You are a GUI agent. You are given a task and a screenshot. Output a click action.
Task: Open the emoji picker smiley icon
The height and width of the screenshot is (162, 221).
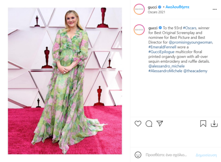pos(138,155)
